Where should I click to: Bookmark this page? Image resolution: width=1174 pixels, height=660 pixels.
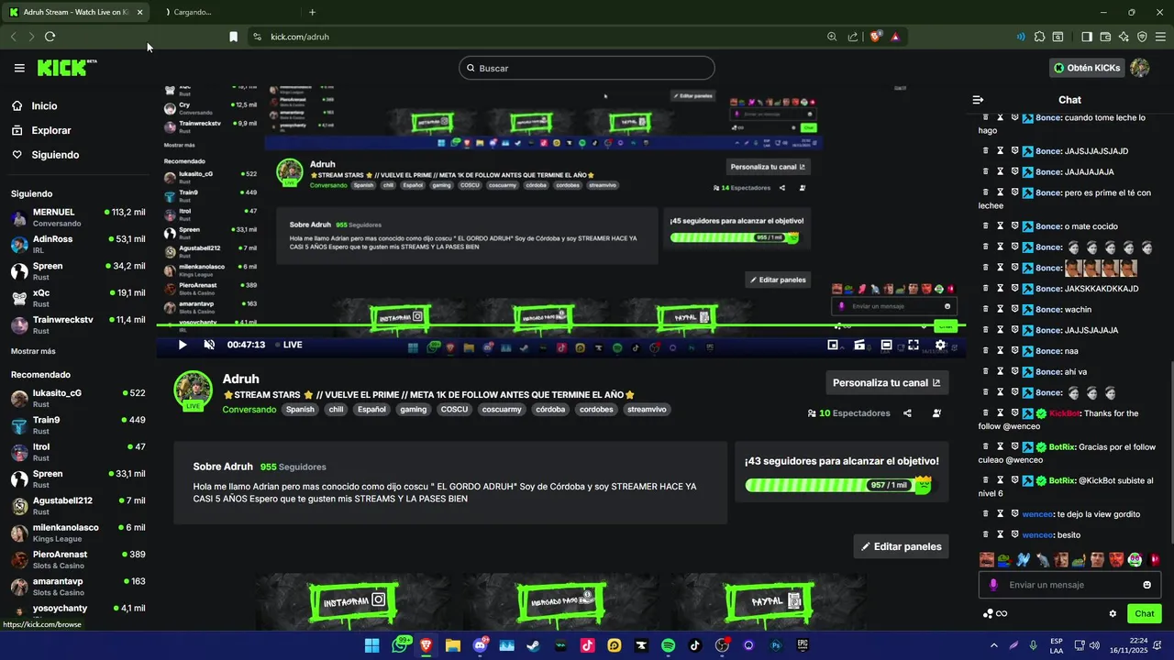pyautogui.click(x=233, y=37)
